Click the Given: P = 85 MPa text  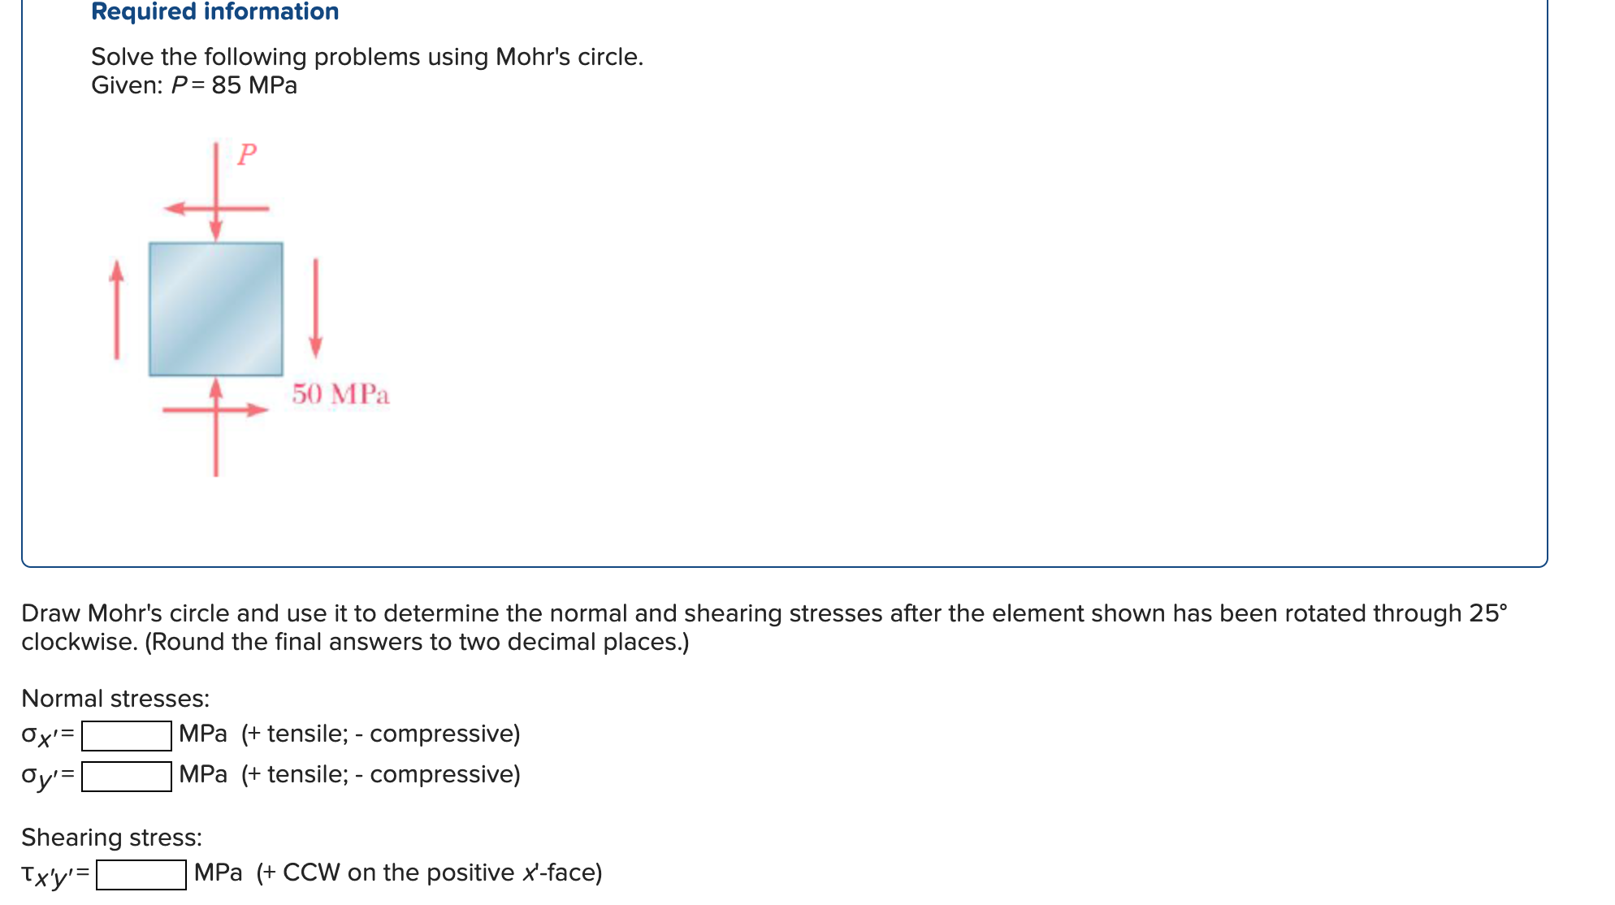193,85
